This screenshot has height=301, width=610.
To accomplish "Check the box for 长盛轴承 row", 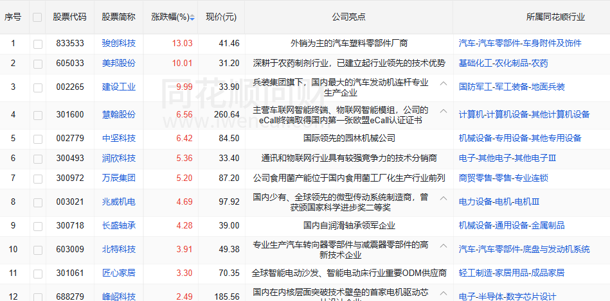I will click(x=38, y=227).
